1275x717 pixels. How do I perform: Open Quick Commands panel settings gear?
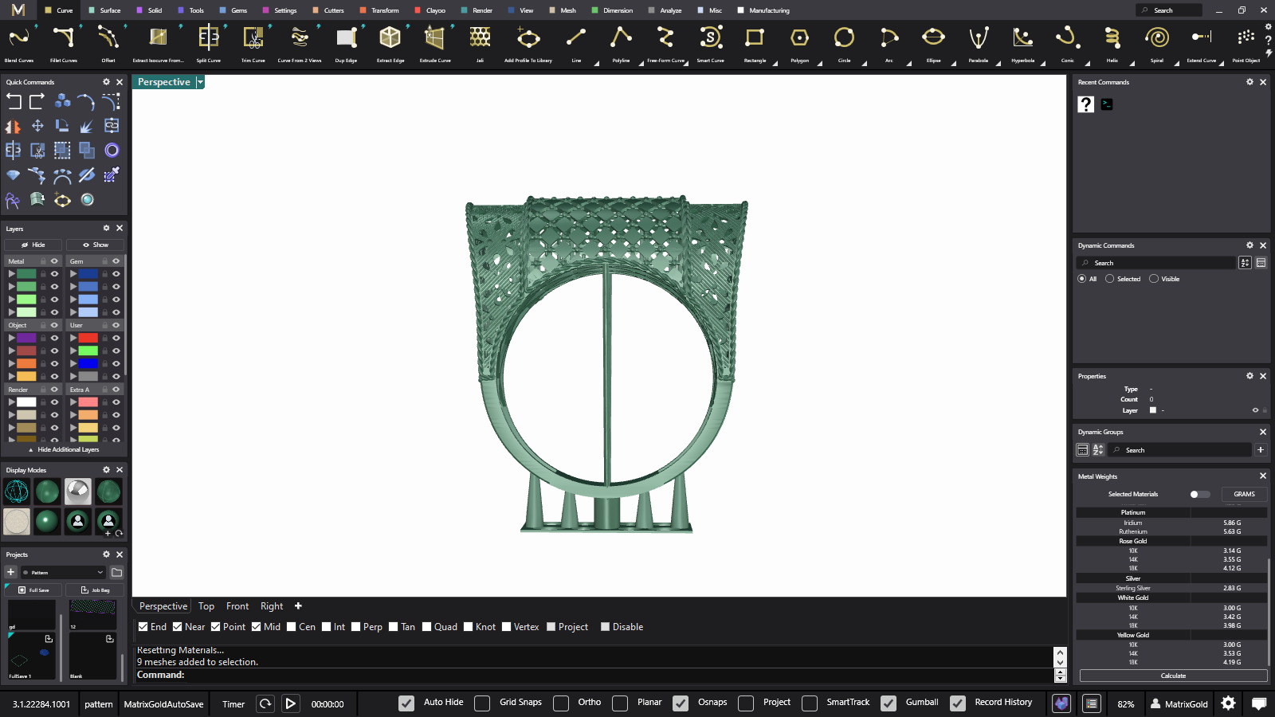(x=106, y=82)
